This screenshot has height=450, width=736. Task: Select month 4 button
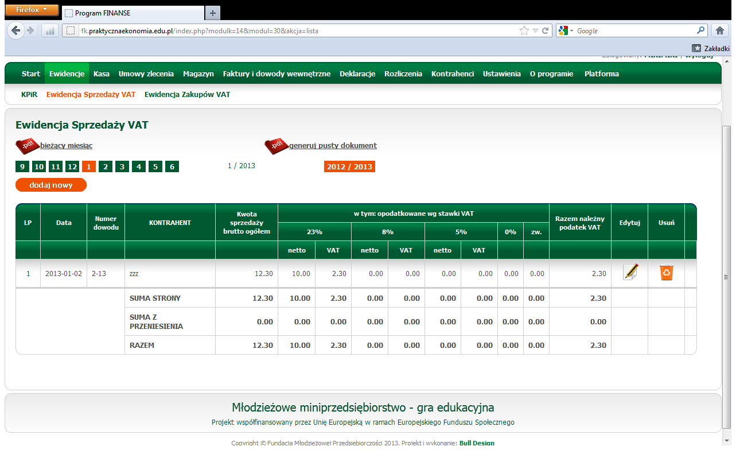coord(139,166)
